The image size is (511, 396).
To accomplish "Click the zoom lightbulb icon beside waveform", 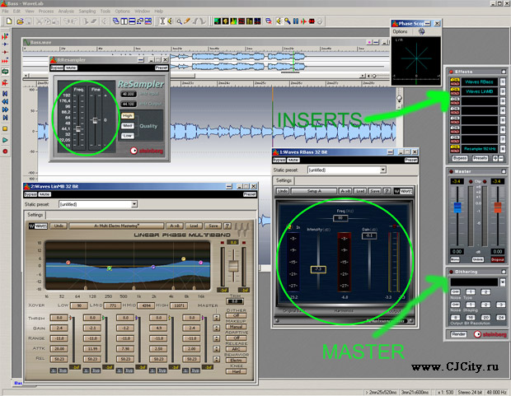I will 399,98.
